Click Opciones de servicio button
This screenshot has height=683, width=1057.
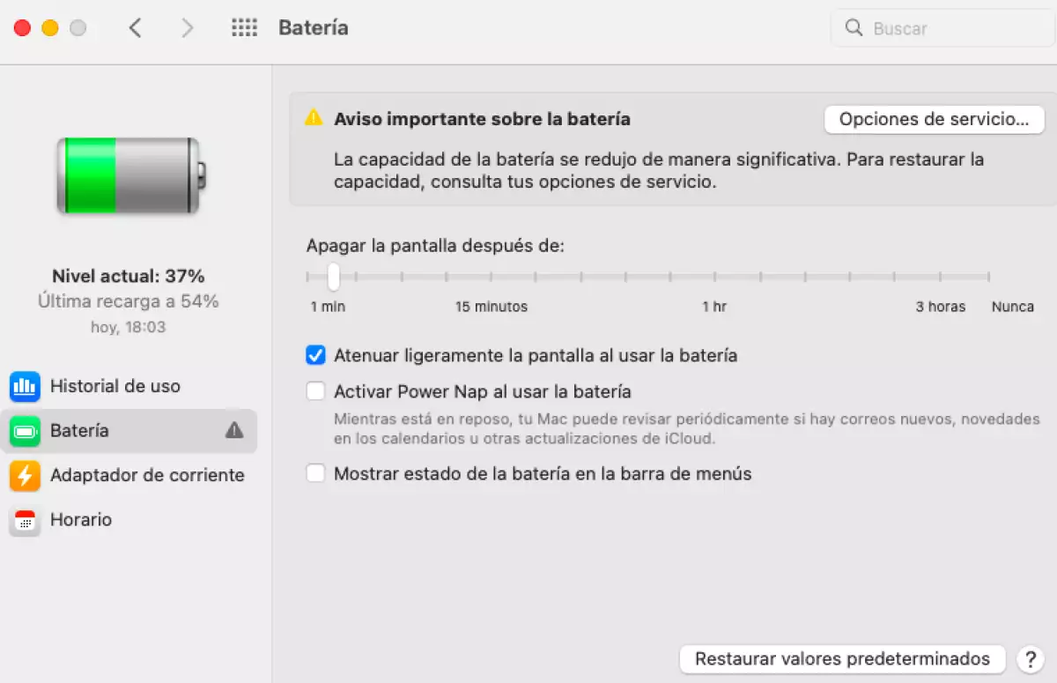[x=934, y=119]
